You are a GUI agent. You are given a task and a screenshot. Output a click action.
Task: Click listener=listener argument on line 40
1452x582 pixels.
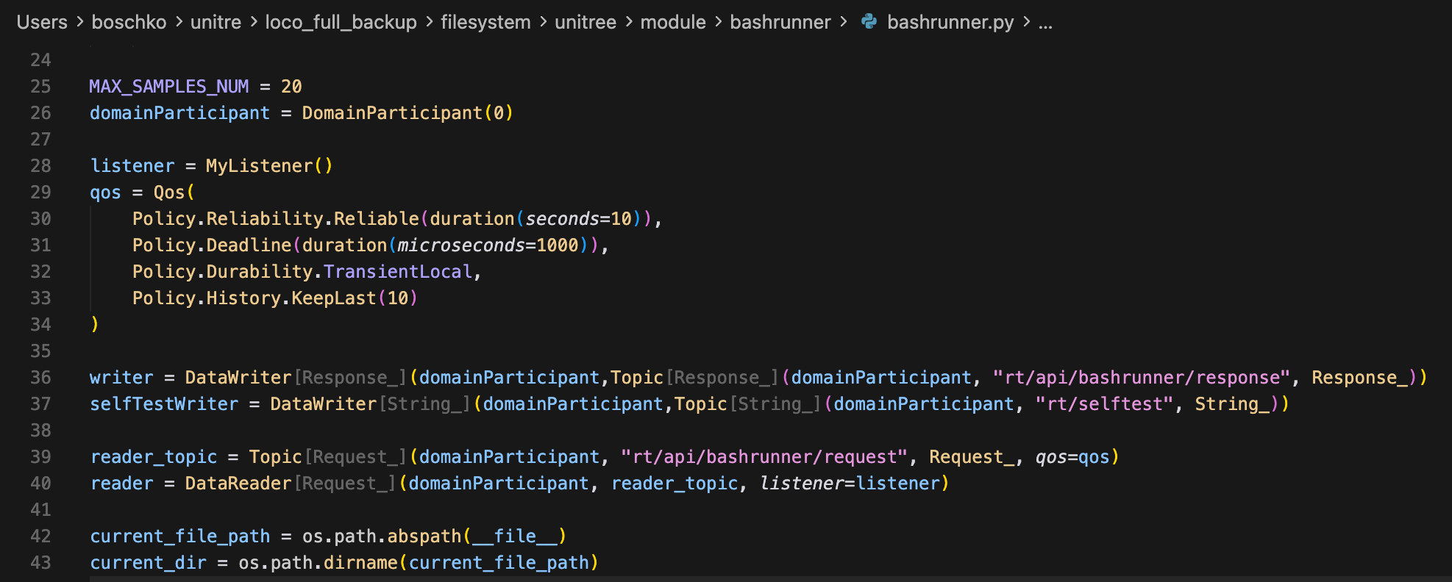point(850,484)
